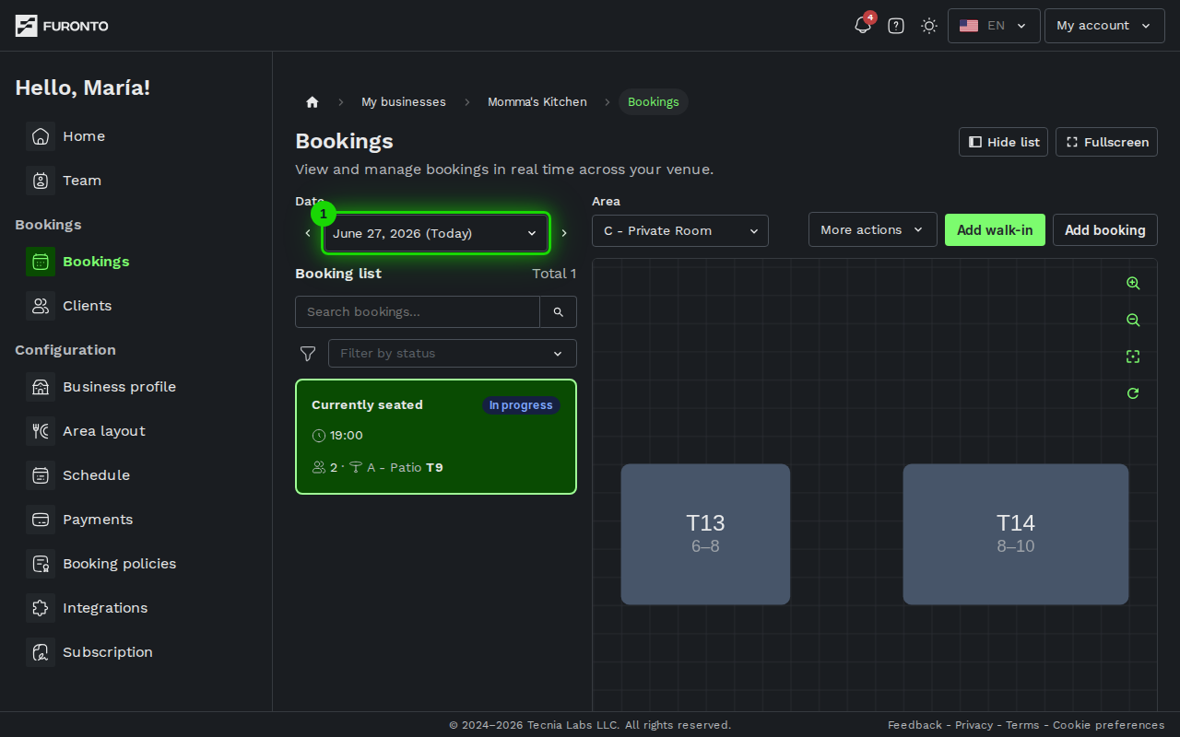Select table T13 on floor plan
Viewport: 1180px width, 737px height.
705,534
